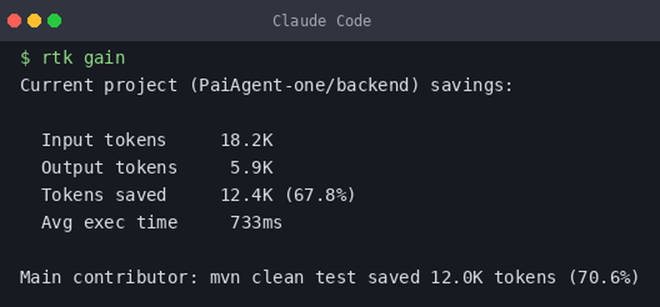The width and height of the screenshot is (660, 307).
Task: Click the yellow minimize window button
Action: click(x=34, y=21)
